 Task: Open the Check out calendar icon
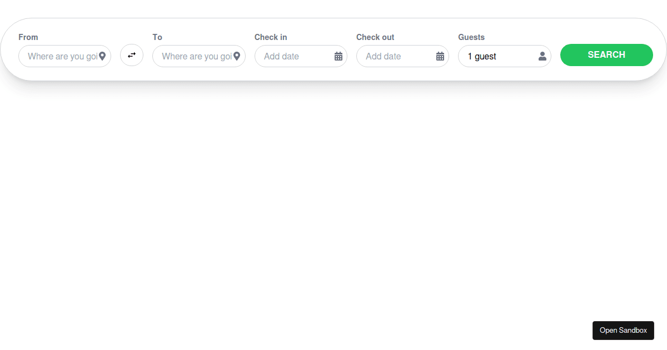click(x=440, y=56)
